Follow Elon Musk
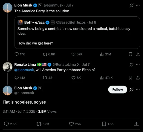The image size is (143, 132). 118,89
